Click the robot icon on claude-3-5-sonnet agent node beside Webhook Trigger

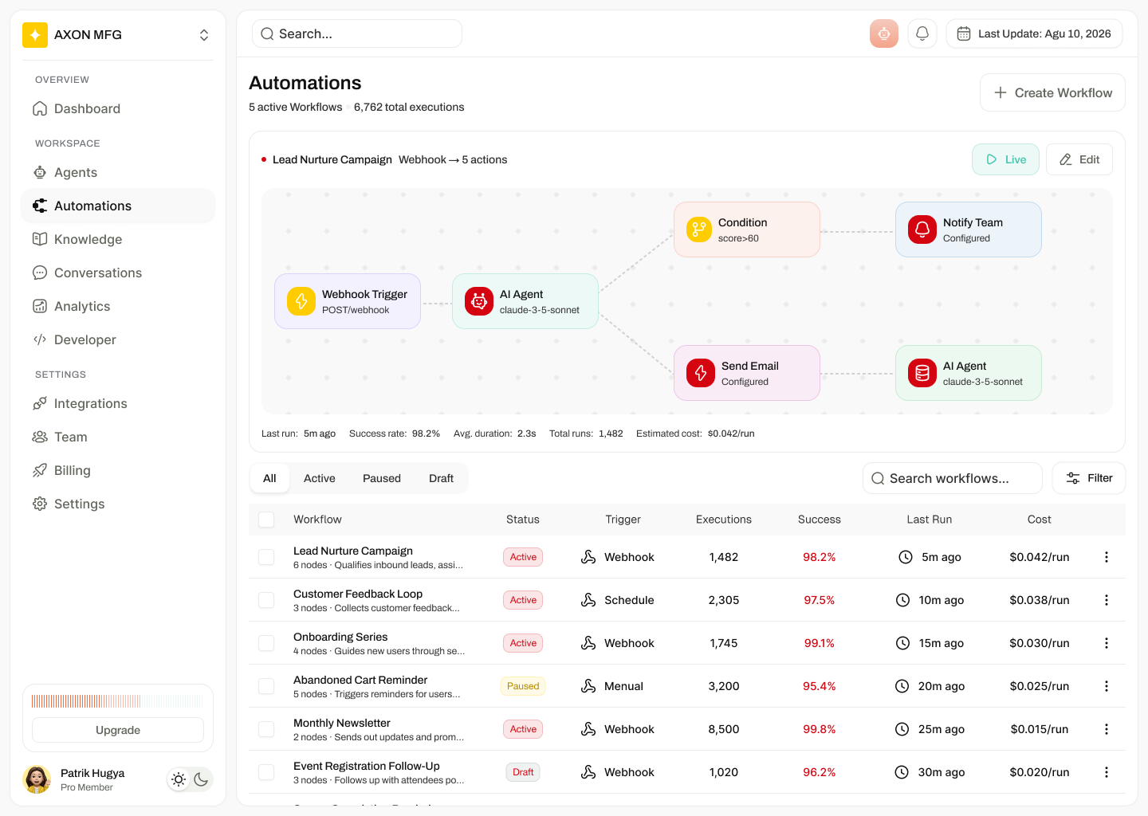click(x=479, y=301)
